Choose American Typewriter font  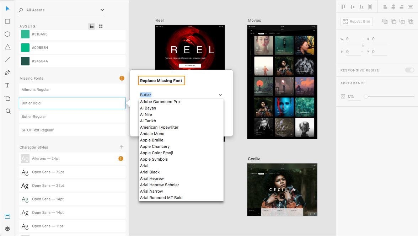181,127
